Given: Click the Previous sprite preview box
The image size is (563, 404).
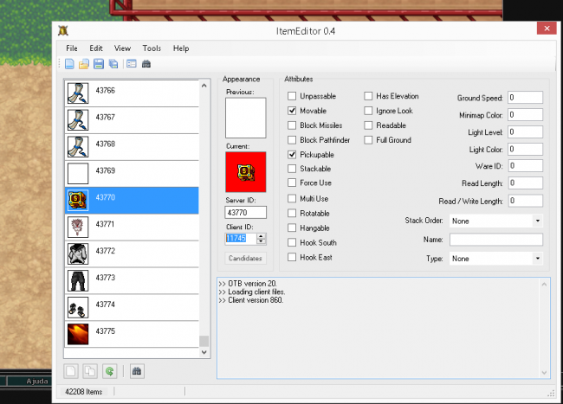Looking at the screenshot, I should 246,118.
